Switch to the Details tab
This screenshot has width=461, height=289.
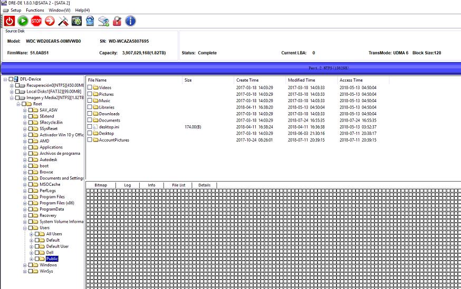[x=204, y=185]
